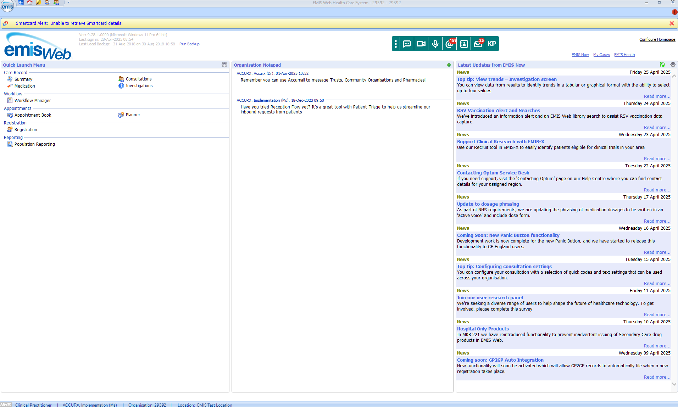The image size is (678, 407).
Task: Click the Accurx message speech-bubble icon
Action: [407, 44]
